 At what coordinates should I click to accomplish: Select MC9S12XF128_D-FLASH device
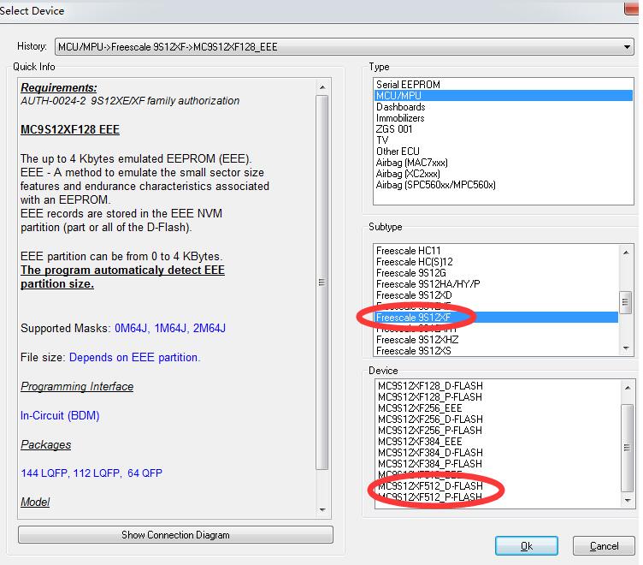tap(498, 386)
